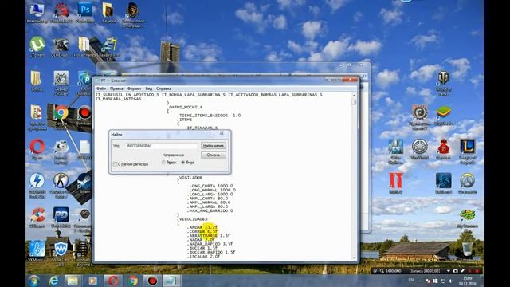This screenshot has height=287, width=510.
Task: Open the File menu in Notepad
Action: [101, 88]
